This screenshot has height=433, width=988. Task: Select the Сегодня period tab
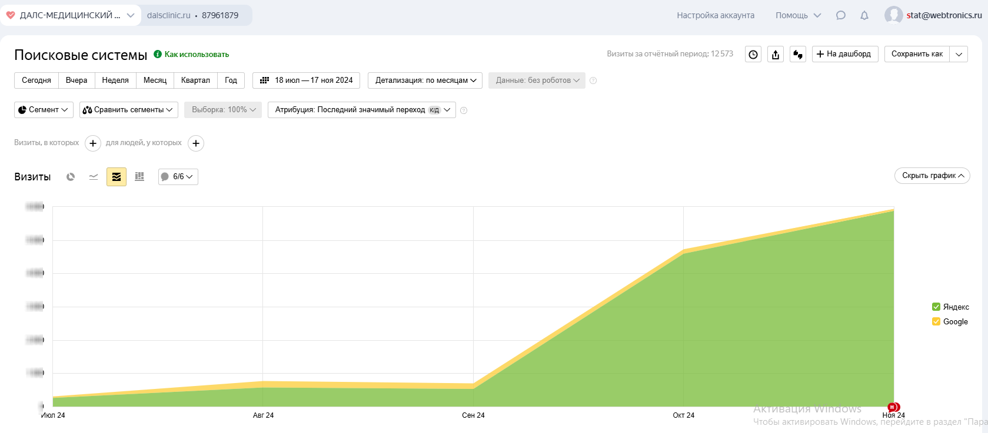[36, 80]
